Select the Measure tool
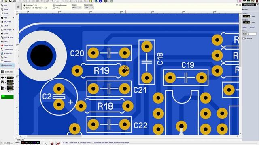Viewport: 259px width, 145px height. click(6, 62)
